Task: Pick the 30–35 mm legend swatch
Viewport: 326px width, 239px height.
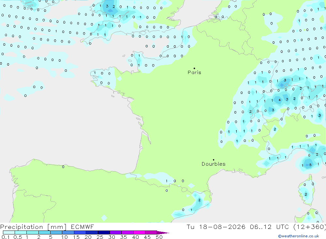Action: (116, 232)
